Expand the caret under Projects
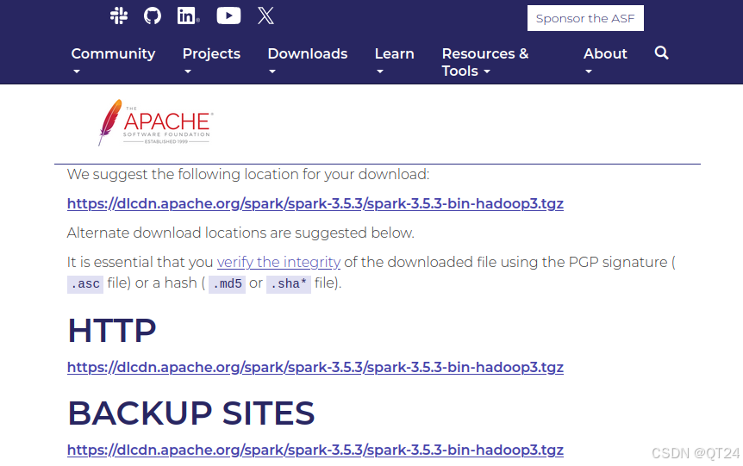 [188, 71]
